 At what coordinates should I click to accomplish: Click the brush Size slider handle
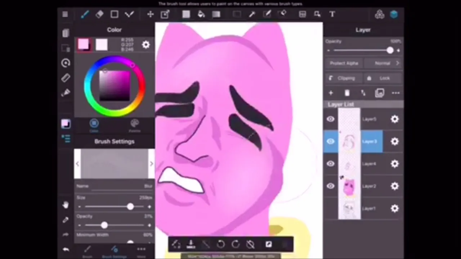[x=130, y=206]
